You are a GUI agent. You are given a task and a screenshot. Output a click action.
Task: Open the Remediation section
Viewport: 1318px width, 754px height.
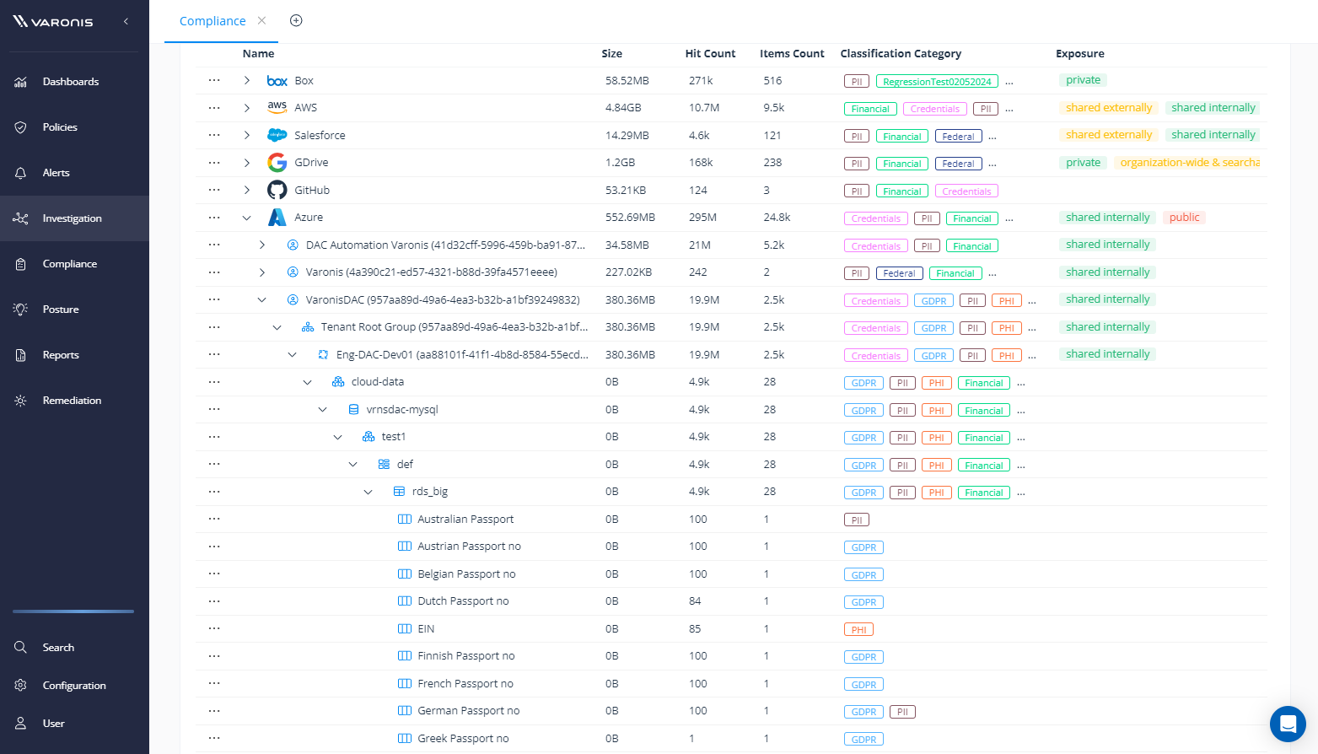click(72, 401)
